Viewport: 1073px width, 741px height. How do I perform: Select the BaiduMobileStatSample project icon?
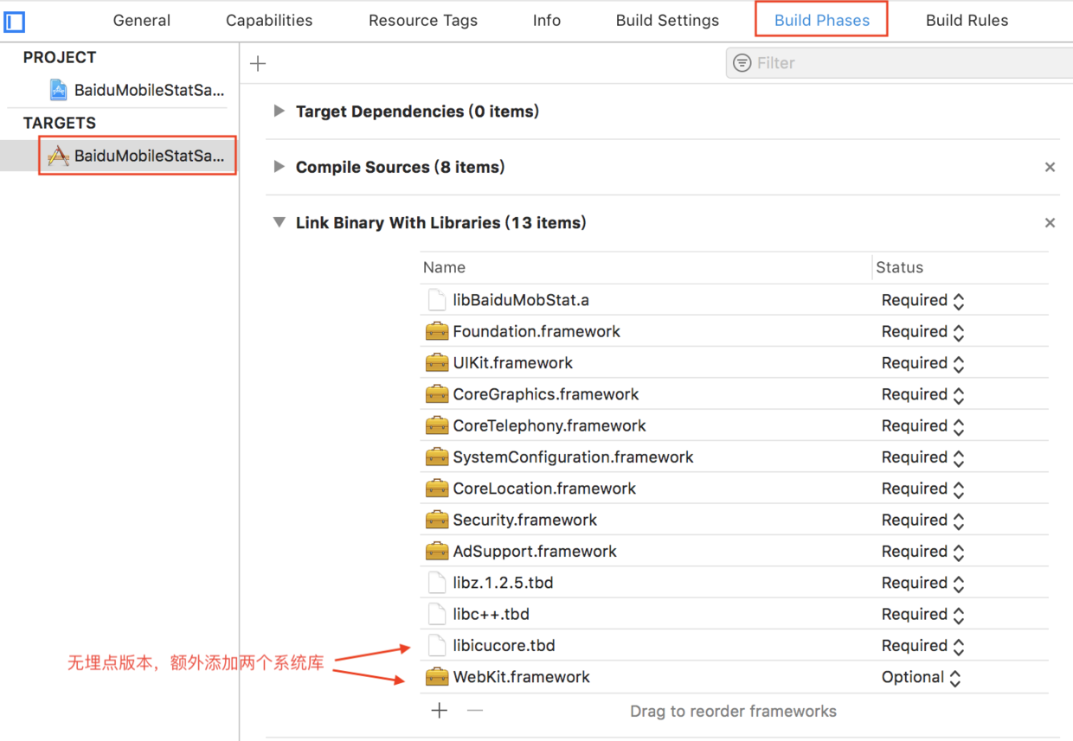[x=59, y=90]
